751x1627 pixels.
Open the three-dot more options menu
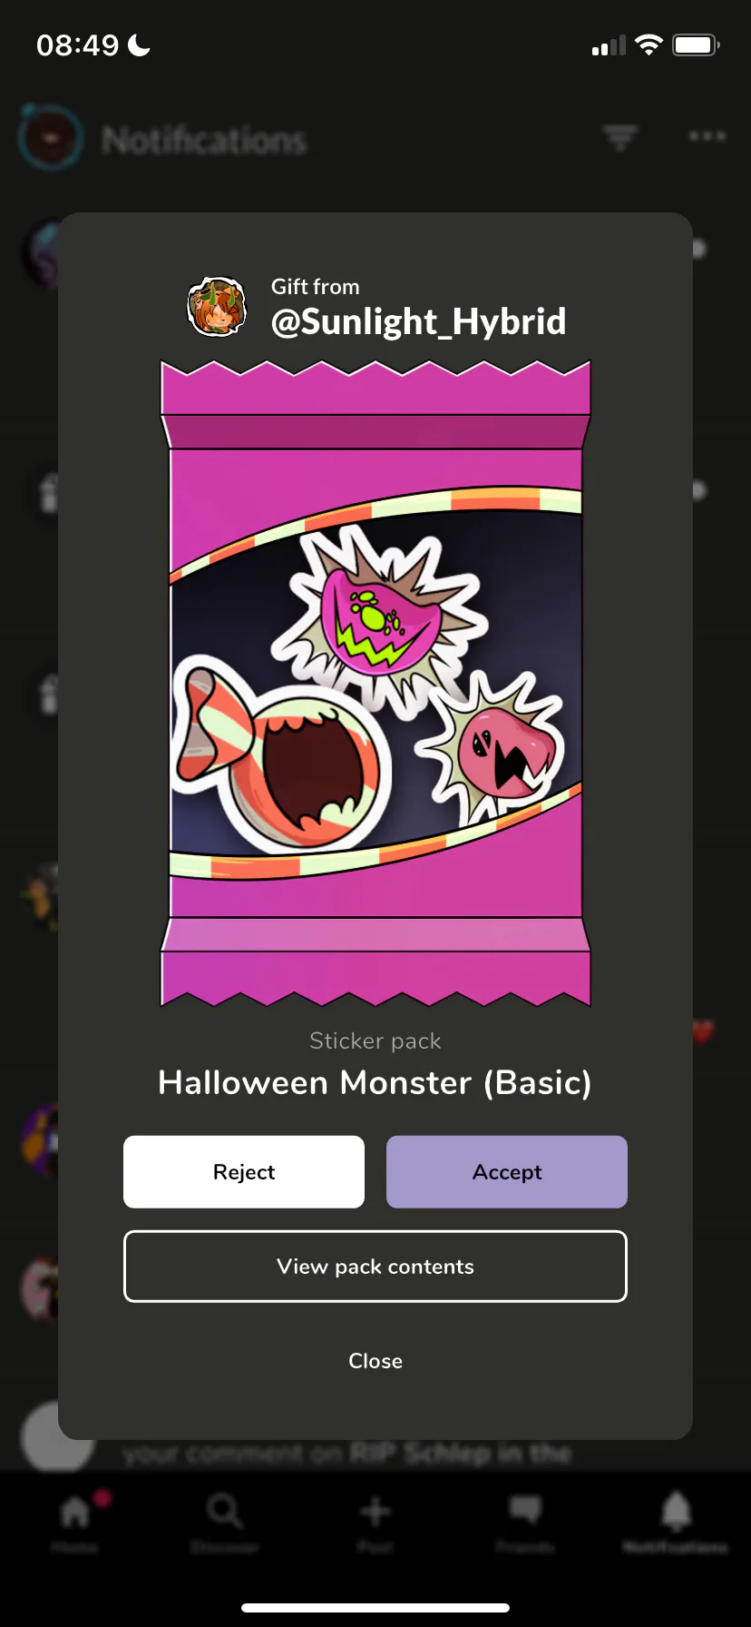(x=707, y=136)
